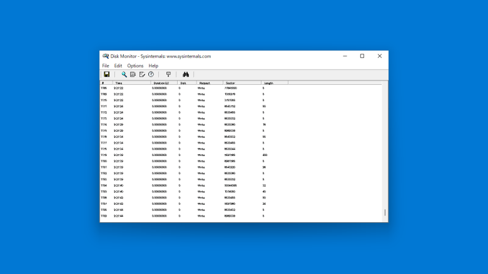Switch time format using the clock icon
Image resolution: width=488 pixels, height=274 pixels.
coord(151,74)
